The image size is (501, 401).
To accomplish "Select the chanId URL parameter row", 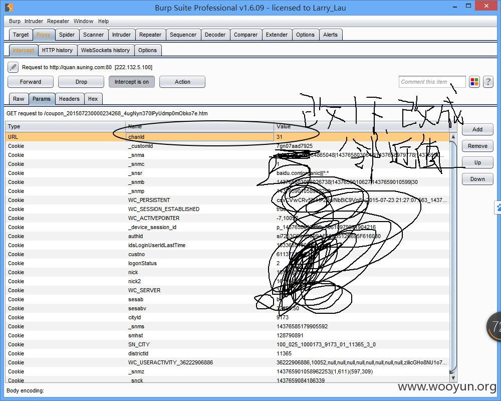I will 227,137.
